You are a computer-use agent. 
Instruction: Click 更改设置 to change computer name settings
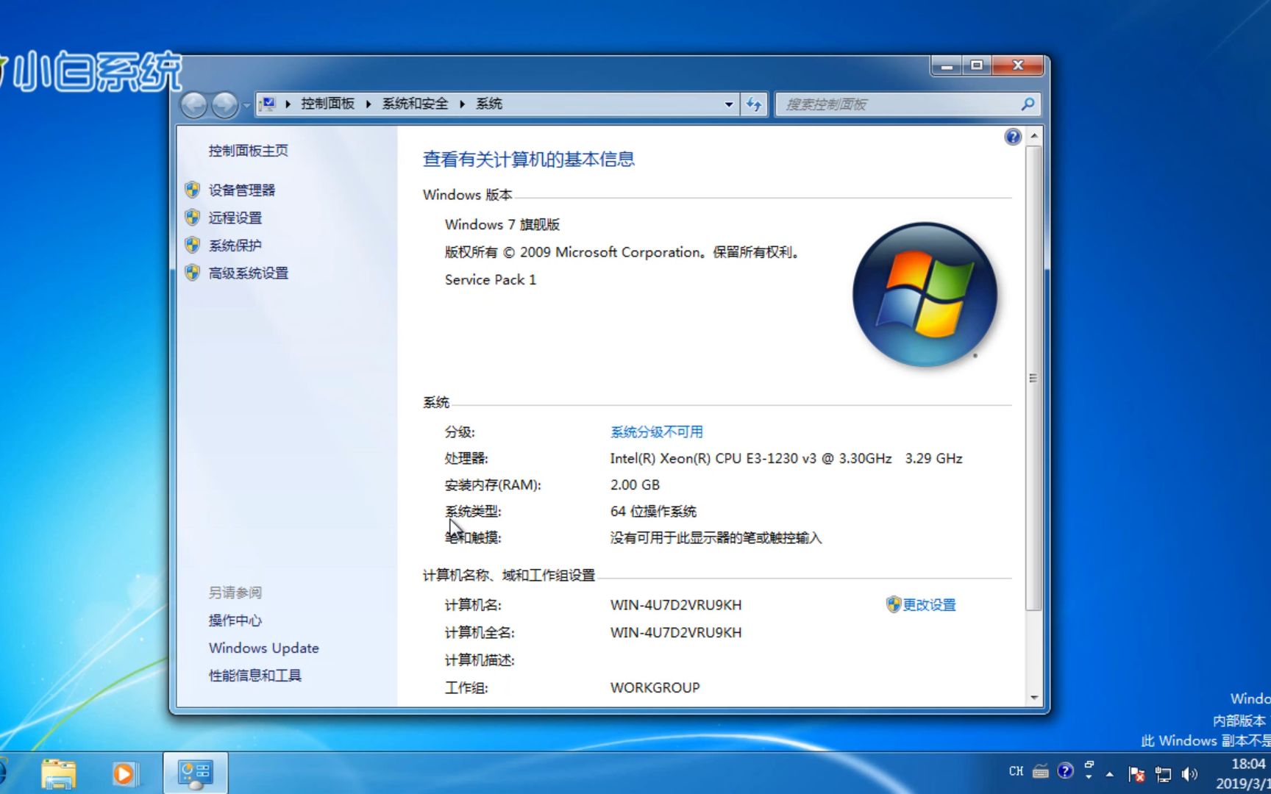coord(930,605)
